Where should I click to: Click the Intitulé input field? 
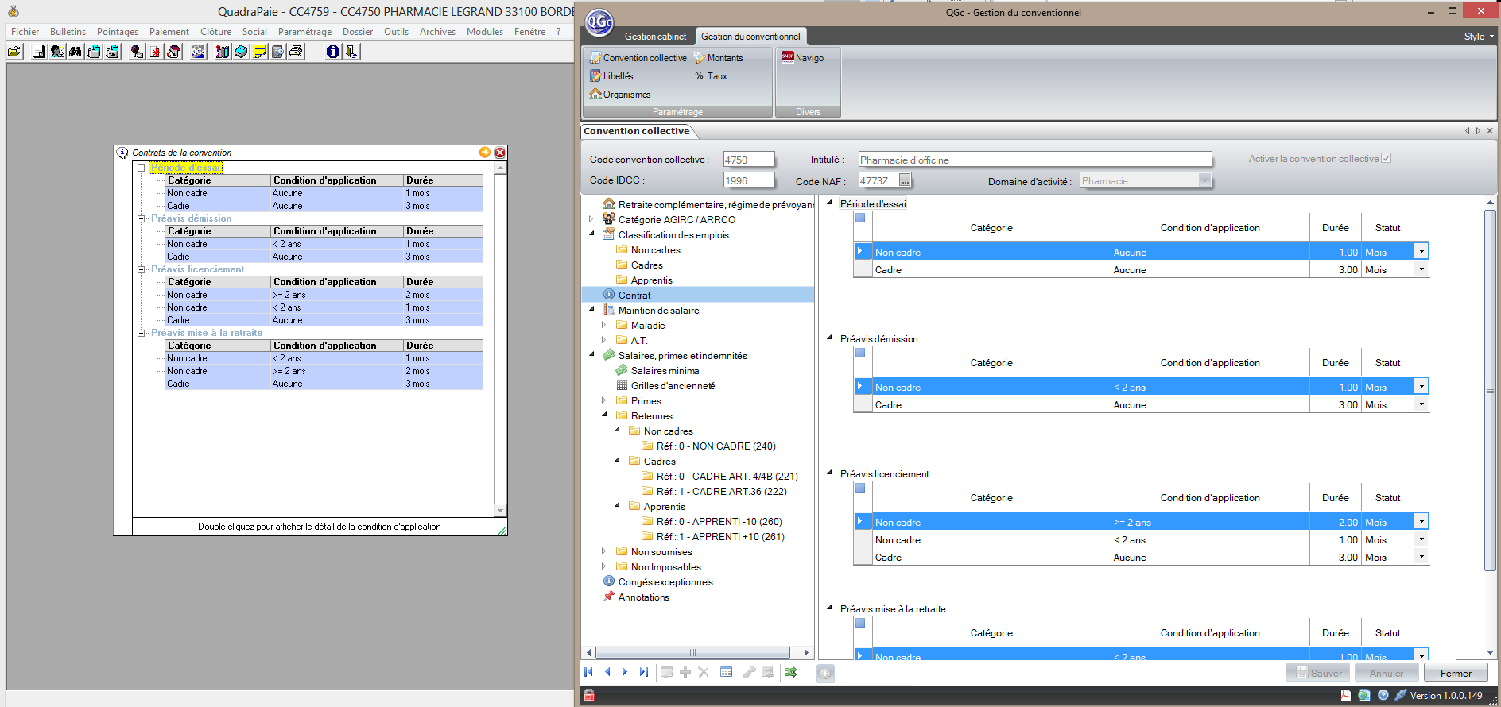(1035, 160)
